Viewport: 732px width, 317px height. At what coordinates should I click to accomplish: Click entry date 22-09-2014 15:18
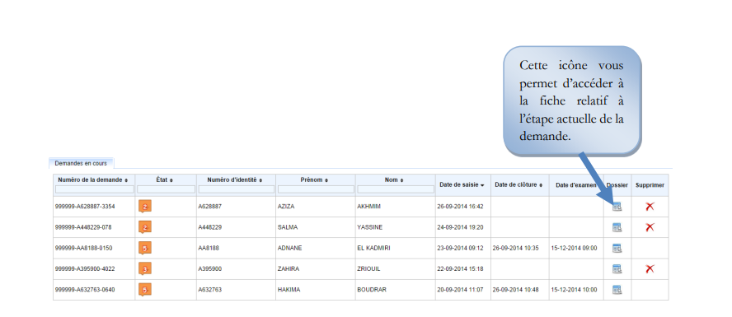coord(460,269)
